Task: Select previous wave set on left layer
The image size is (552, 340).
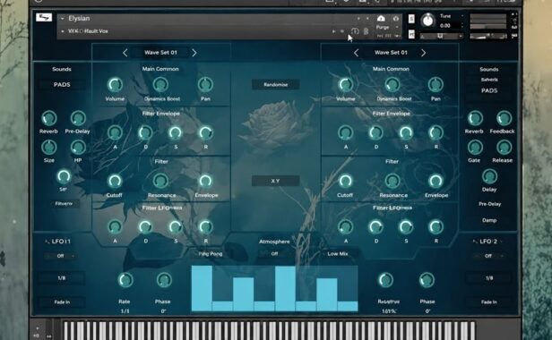Action: tap(125, 53)
